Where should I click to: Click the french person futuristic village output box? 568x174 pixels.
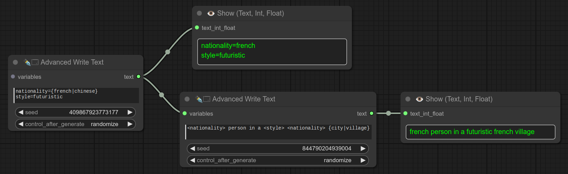[480, 132]
